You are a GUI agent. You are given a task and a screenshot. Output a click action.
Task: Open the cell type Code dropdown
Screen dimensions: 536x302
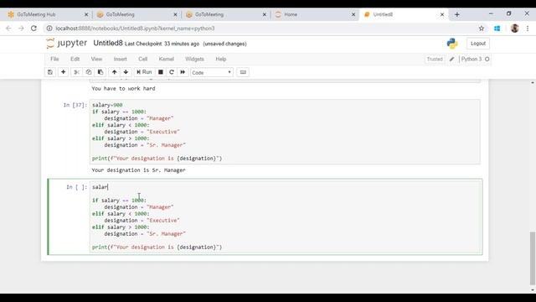[212, 73]
